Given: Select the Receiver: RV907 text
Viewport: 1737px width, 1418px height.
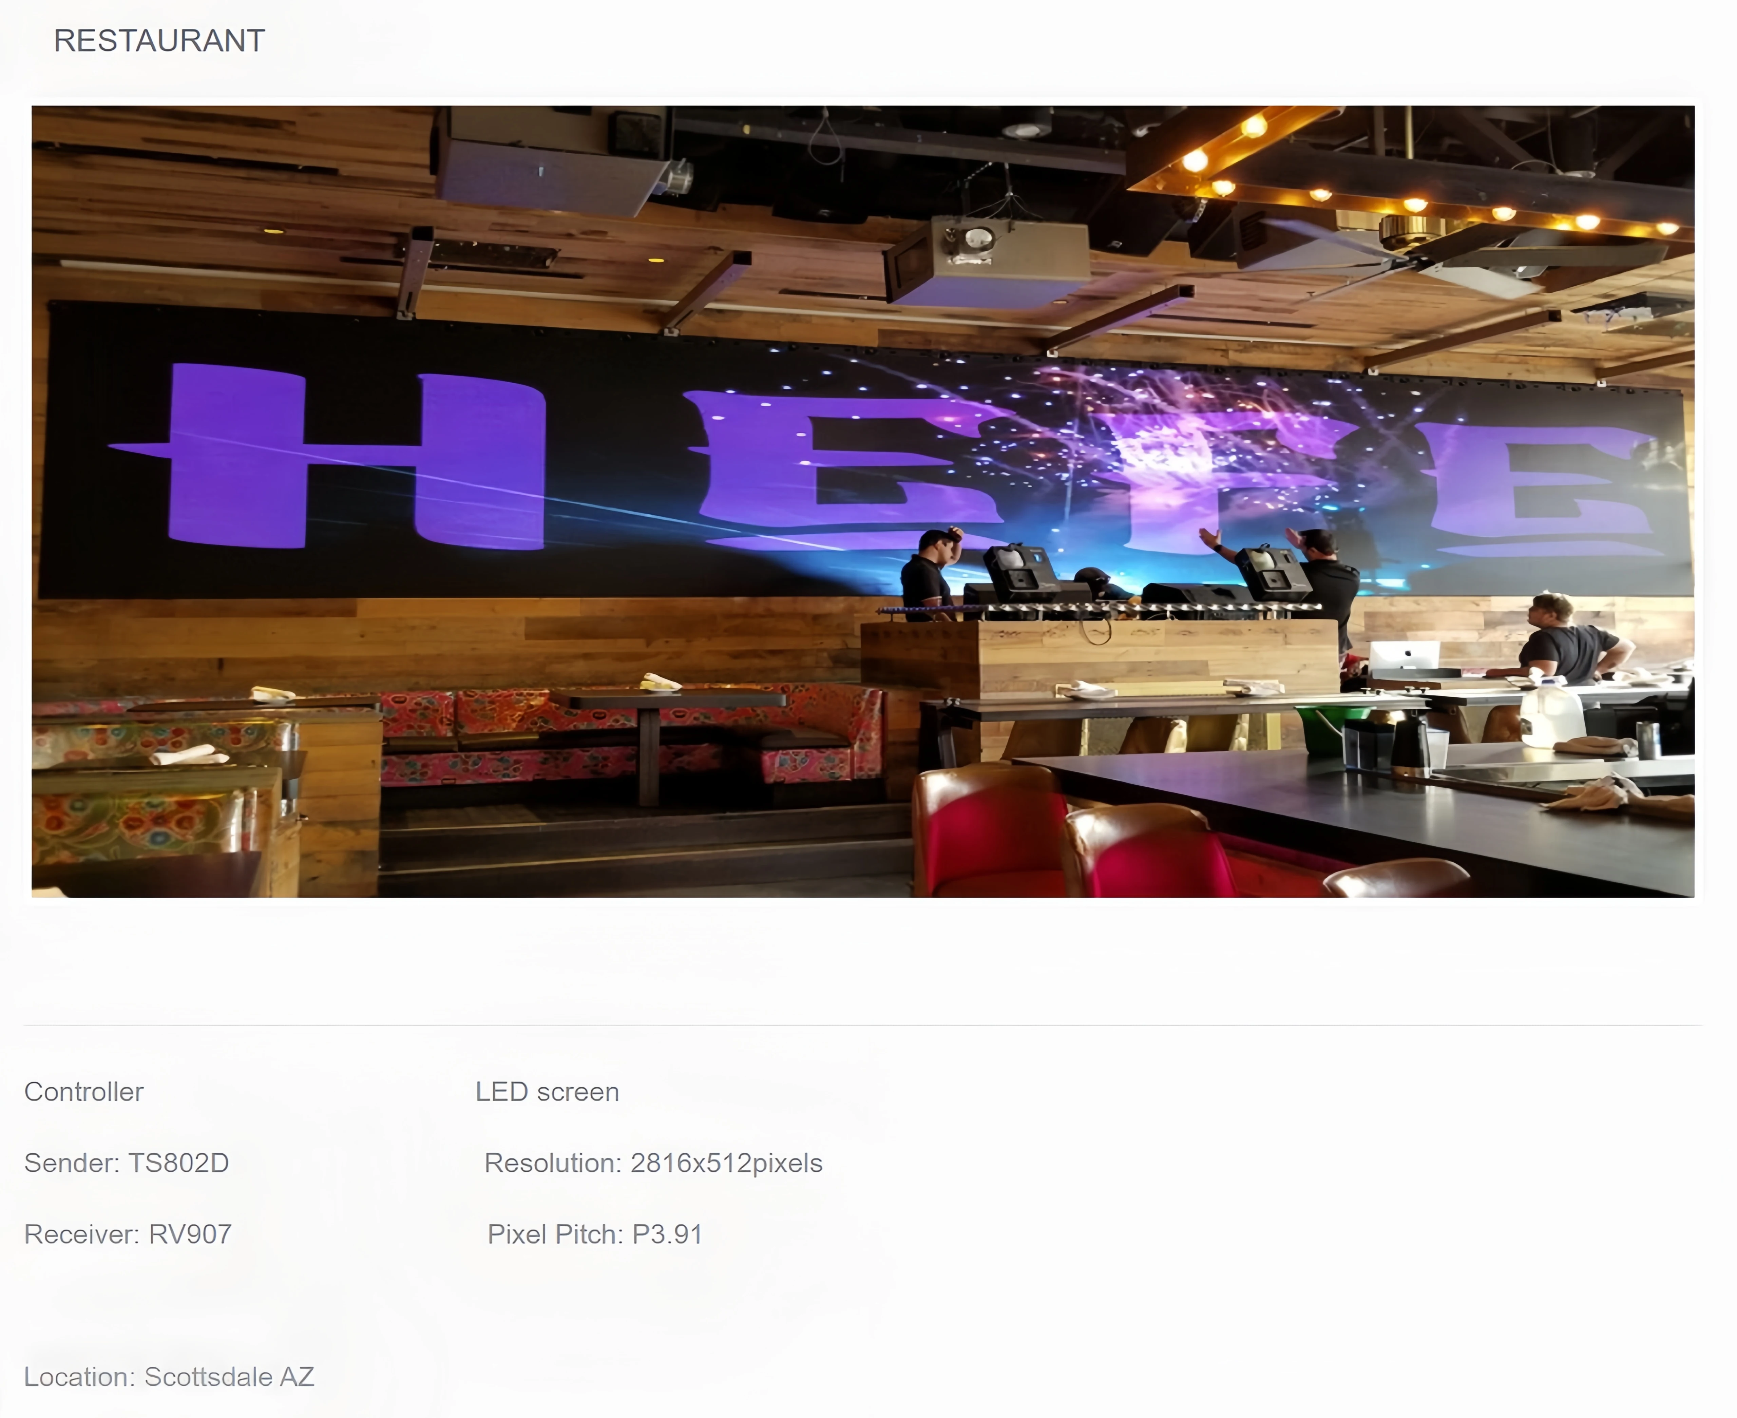Looking at the screenshot, I should coord(128,1234).
